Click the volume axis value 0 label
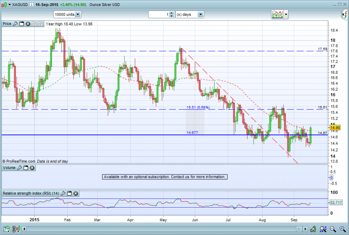349x235 pixels. 331,177
